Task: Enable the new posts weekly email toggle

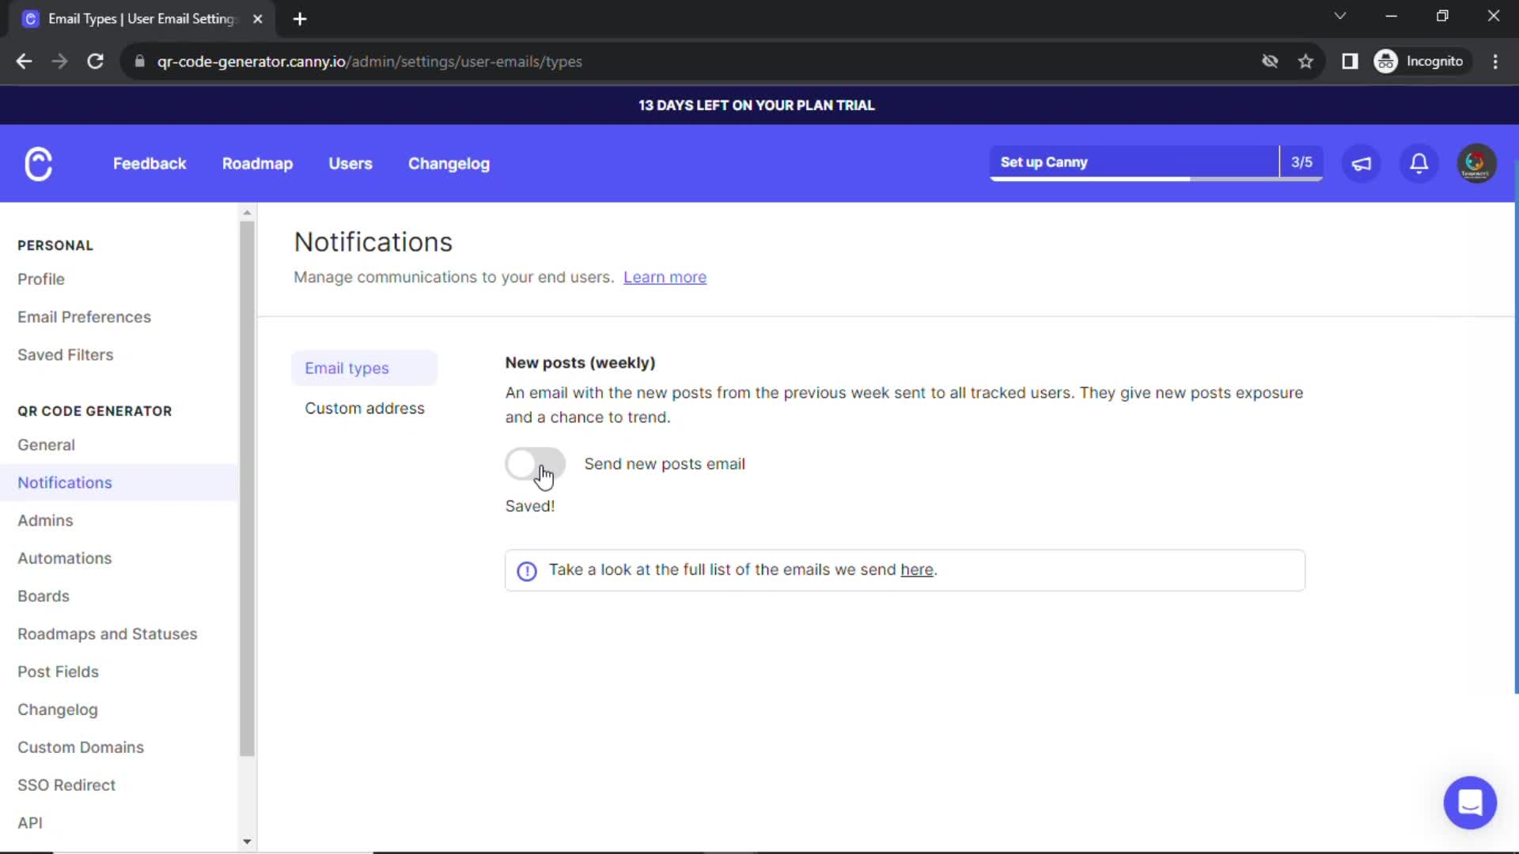Action: [535, 463]
